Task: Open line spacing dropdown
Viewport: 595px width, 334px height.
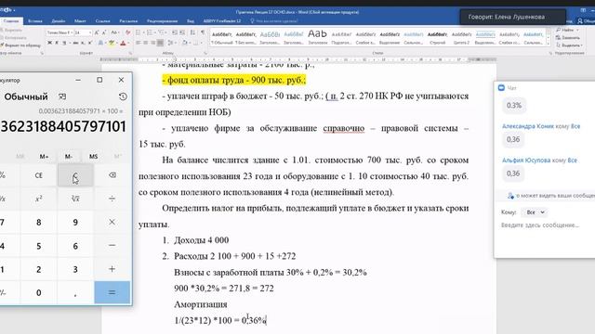Action: pyautogui.click(x=171, y=43)
